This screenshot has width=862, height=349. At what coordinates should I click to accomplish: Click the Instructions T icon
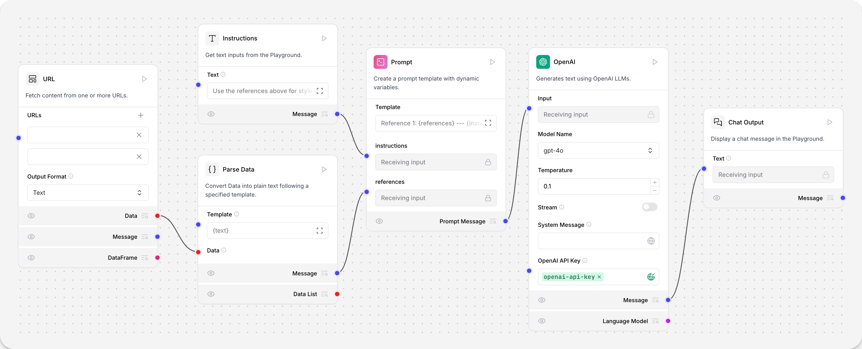pyautogui.click(x=212, y=38)
